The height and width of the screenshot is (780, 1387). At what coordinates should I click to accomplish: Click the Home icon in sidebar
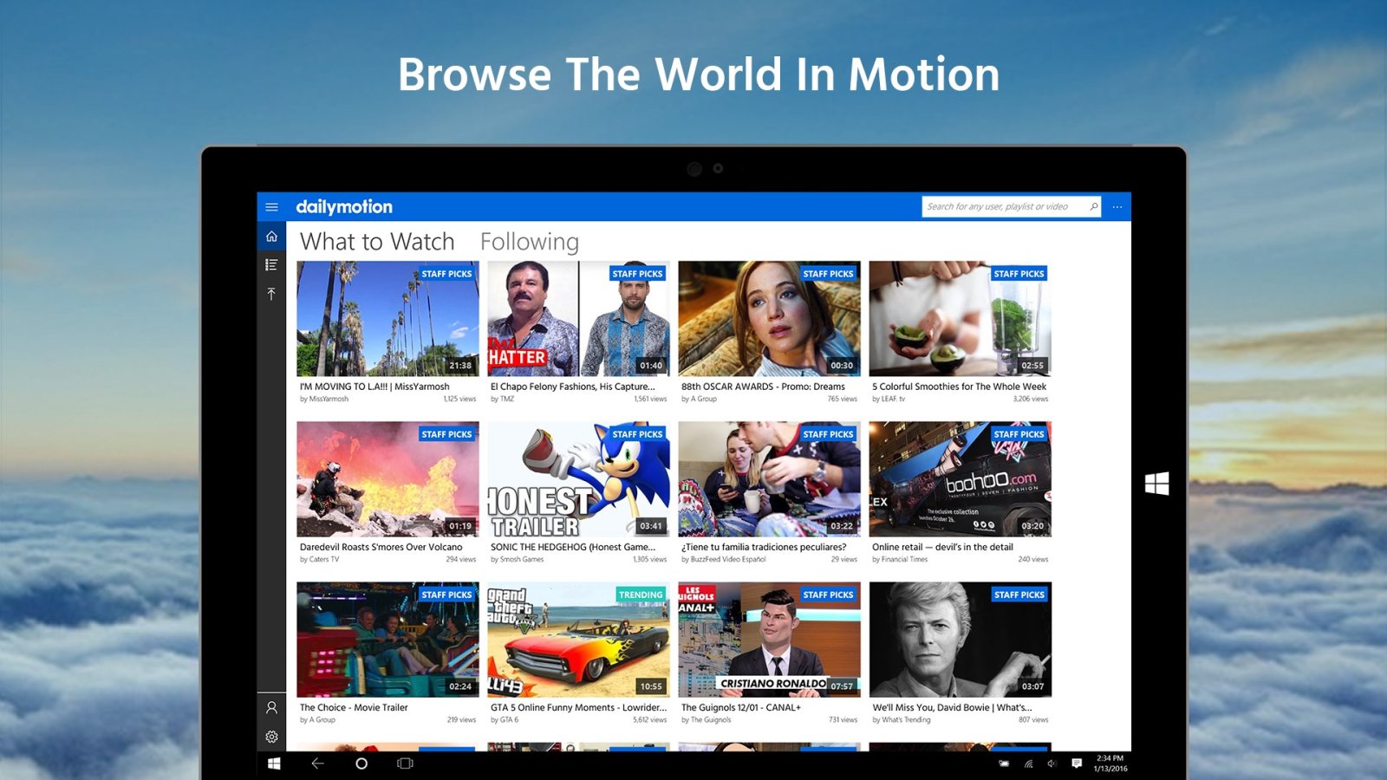point(271,237)
